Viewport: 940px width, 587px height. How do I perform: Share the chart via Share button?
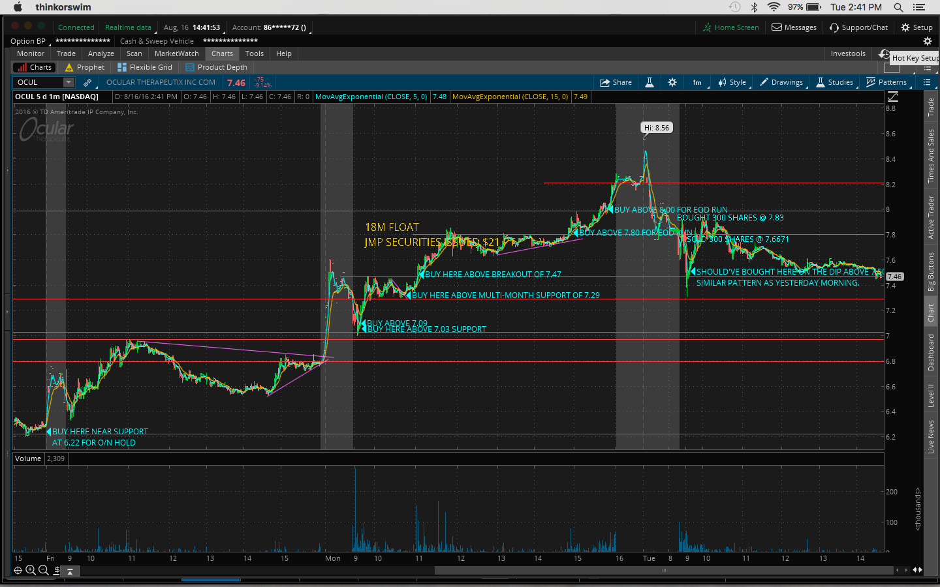(x=616, y=82)
